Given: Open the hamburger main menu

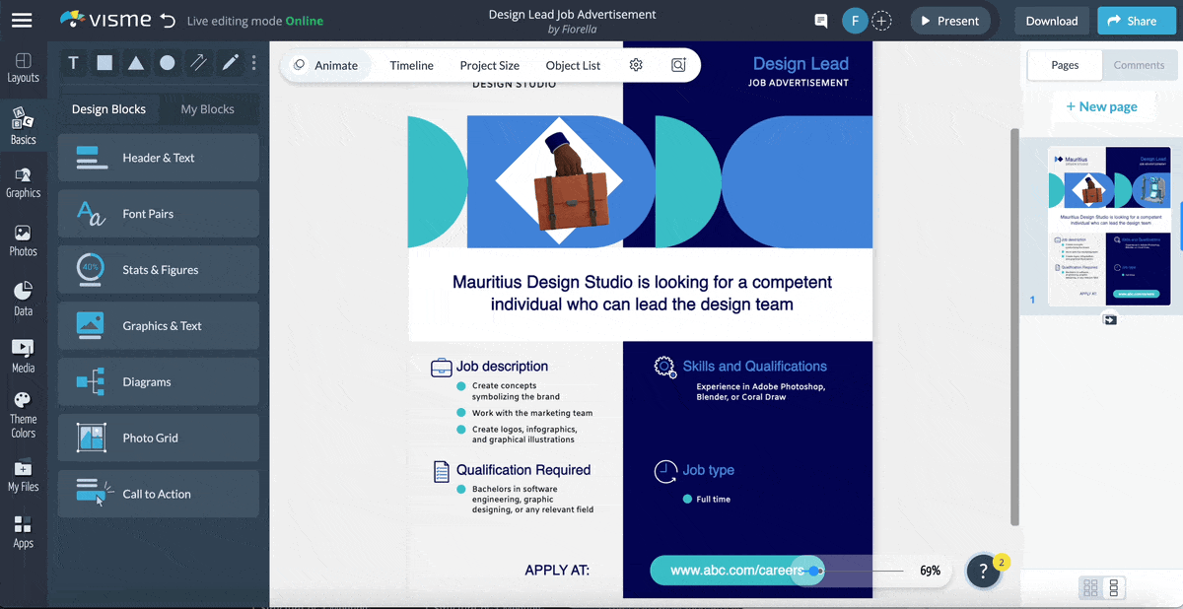Looking at the screenshot, I should [x=22, y=20].
